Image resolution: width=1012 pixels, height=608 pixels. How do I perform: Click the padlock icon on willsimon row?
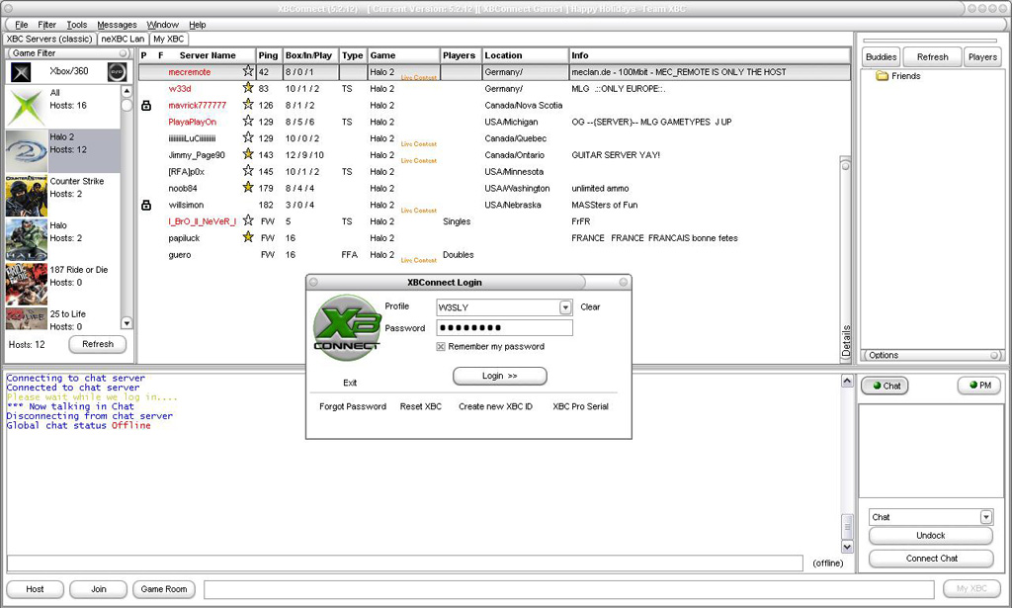click(146, 206)
